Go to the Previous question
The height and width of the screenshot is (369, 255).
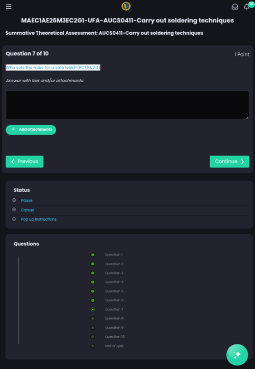tap(24, 162)
